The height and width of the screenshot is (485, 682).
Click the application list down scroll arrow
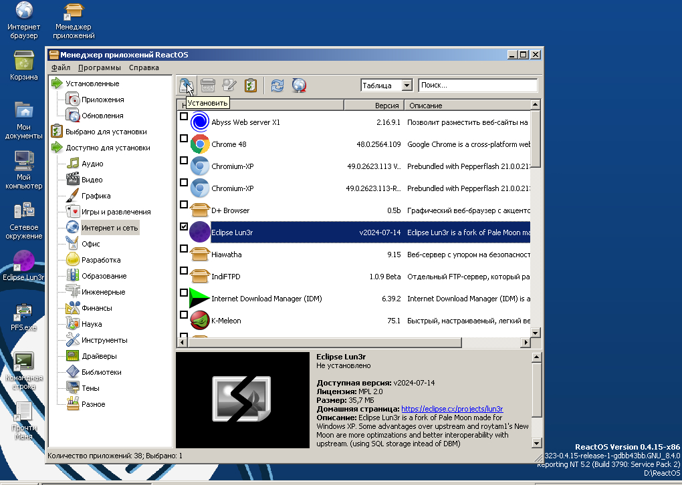tap(536, 333)
